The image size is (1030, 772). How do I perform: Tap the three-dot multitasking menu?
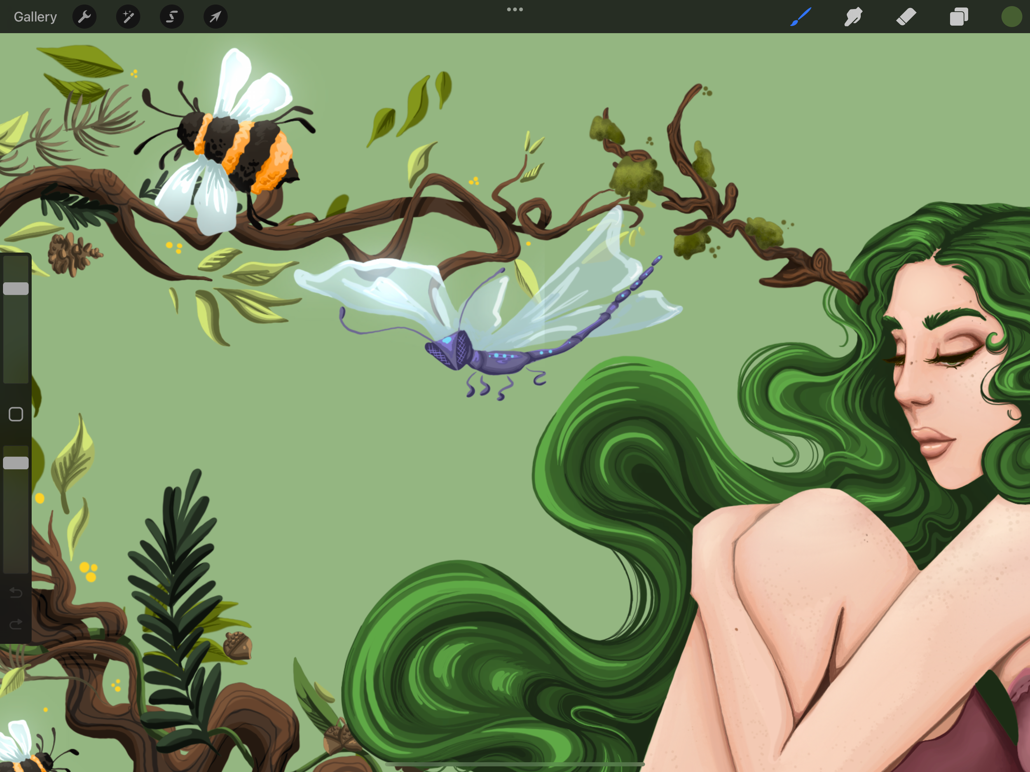pyautogui.click(x=515, y=9)
